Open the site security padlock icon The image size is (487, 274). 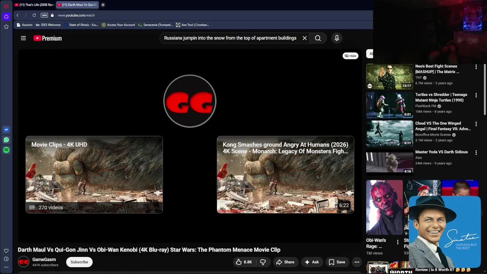(x=53, y=15)
